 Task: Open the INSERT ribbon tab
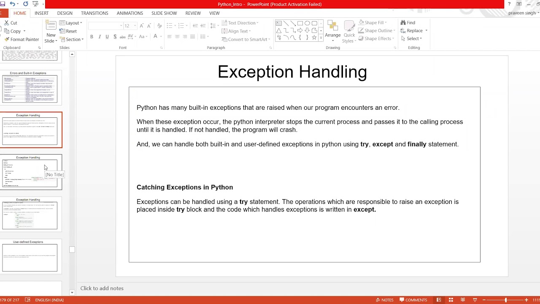[41, 13]
